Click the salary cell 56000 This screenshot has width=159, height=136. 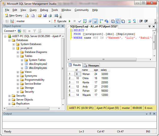105,91
